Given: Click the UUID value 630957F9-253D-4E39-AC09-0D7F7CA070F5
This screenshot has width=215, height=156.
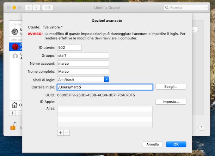Looking at the screenshot, I should [x=96, y=95].
